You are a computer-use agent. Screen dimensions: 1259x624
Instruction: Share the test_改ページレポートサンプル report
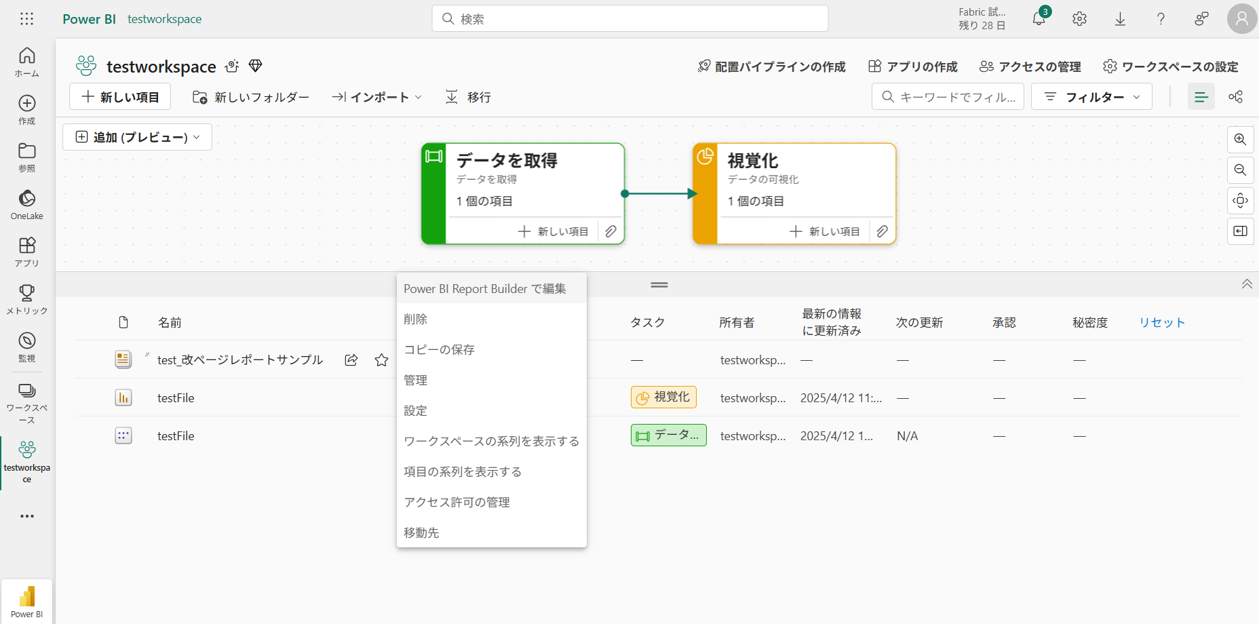pos(351,360)
